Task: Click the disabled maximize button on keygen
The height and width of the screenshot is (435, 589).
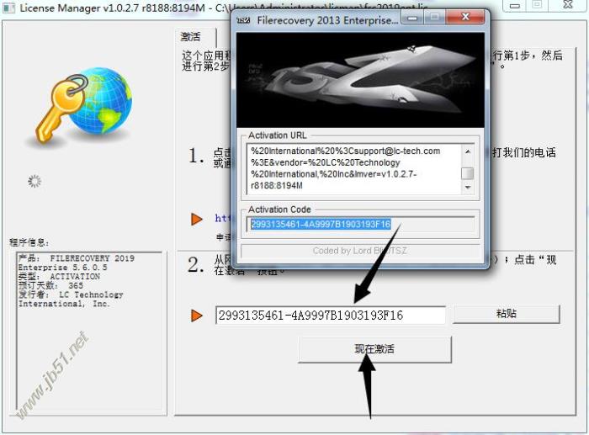Action: (x=435, y=18)
